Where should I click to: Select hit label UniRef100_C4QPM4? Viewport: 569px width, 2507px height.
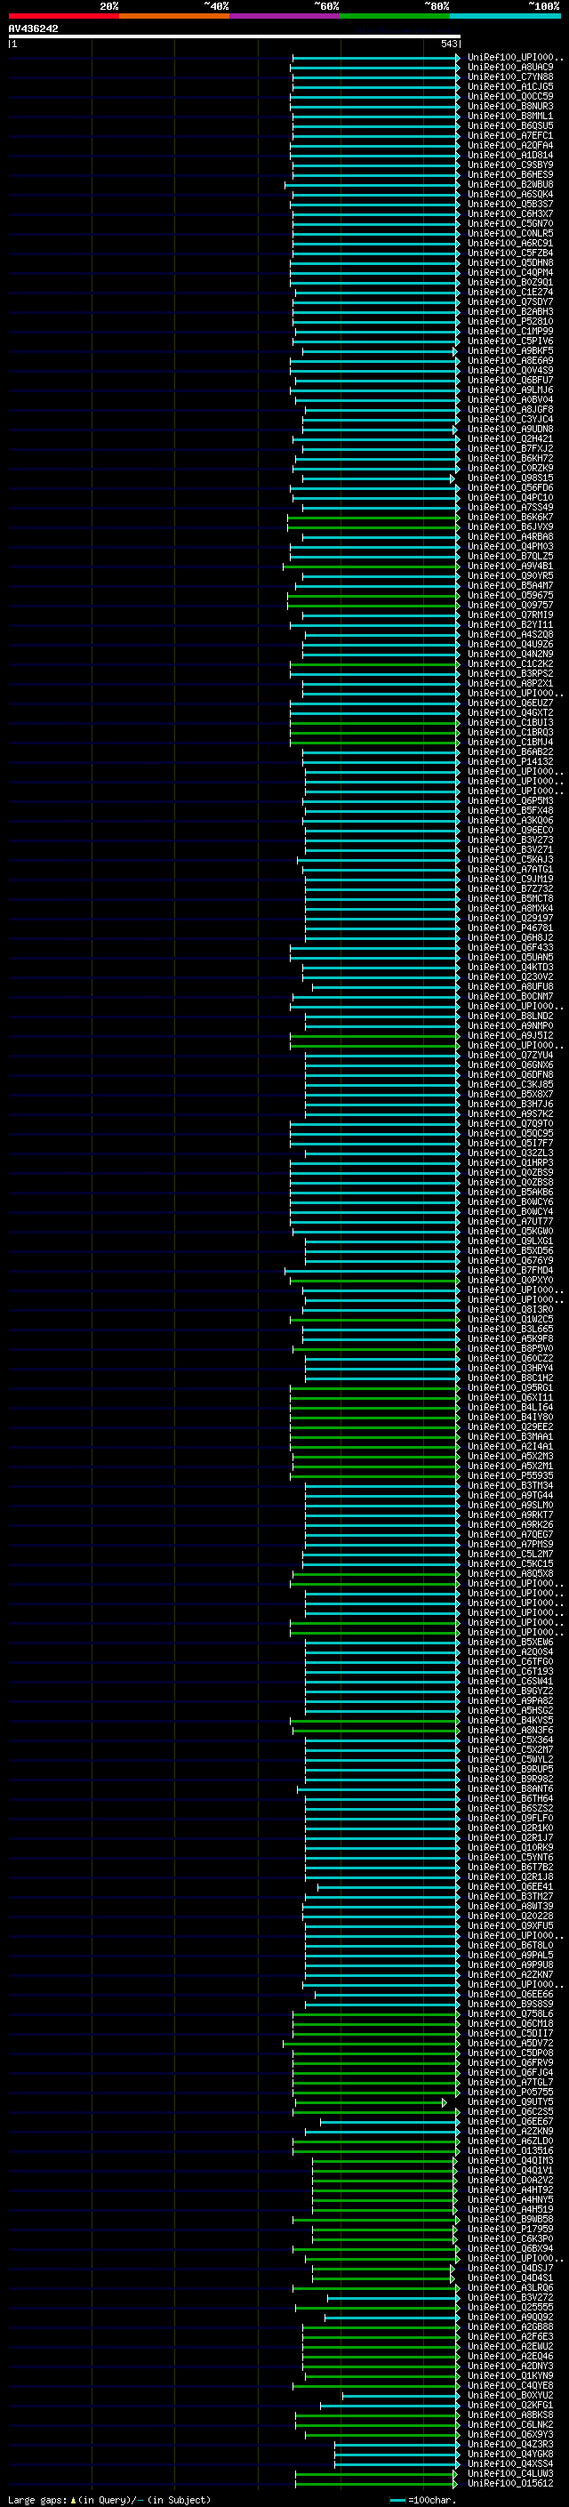510,272
